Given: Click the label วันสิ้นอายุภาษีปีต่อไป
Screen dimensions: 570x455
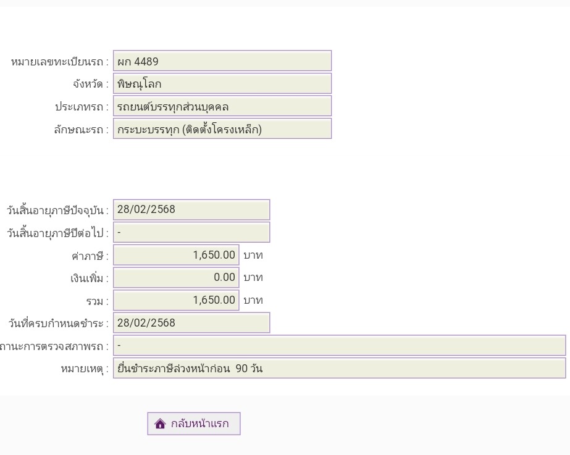Looking at the screenshot, I should 57,233.
